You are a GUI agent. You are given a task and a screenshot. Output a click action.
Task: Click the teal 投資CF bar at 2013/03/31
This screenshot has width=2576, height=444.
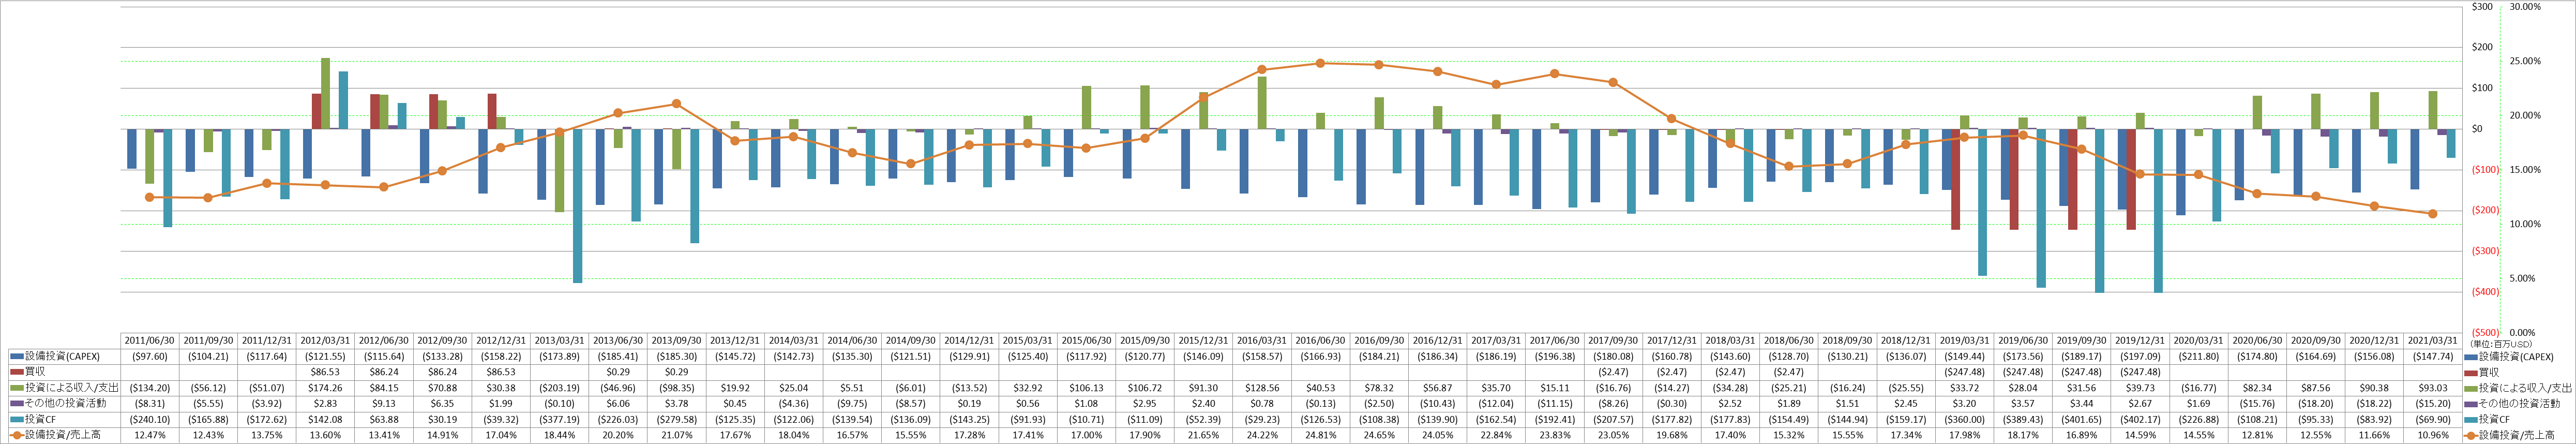click(577, 206)
